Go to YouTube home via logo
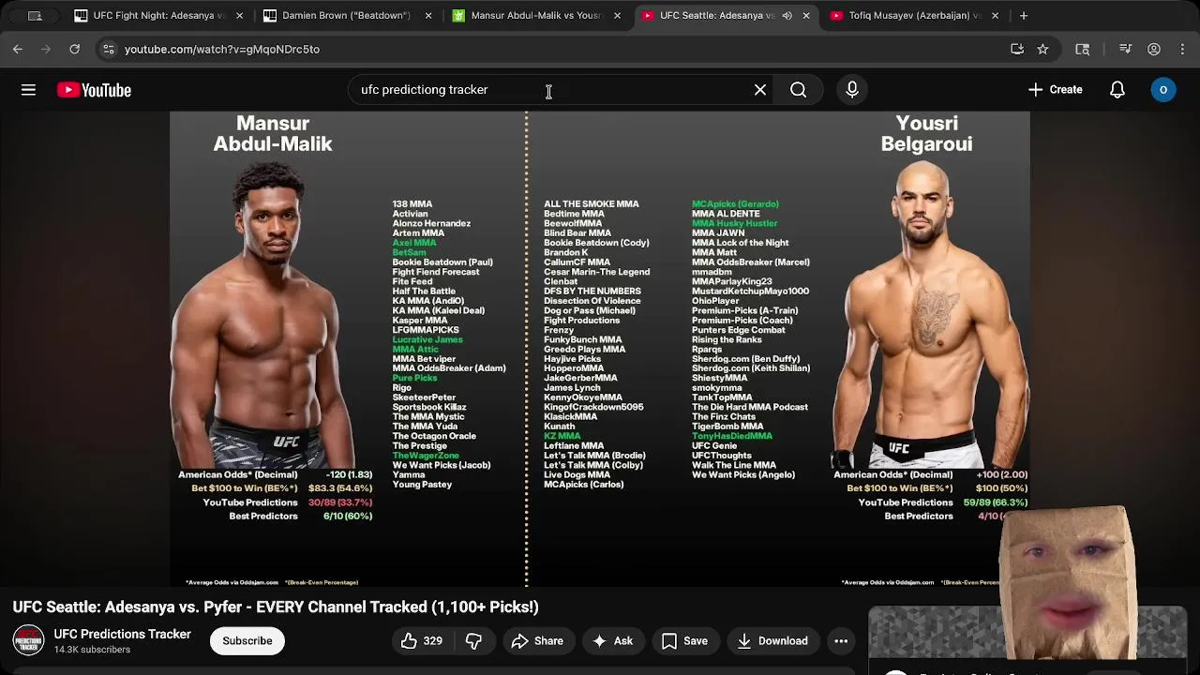The image size is (1200, 675). 94,90
